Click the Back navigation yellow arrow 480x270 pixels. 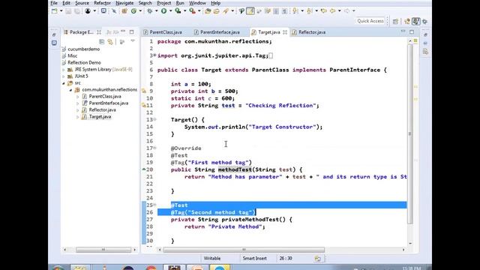coord(332,11)
